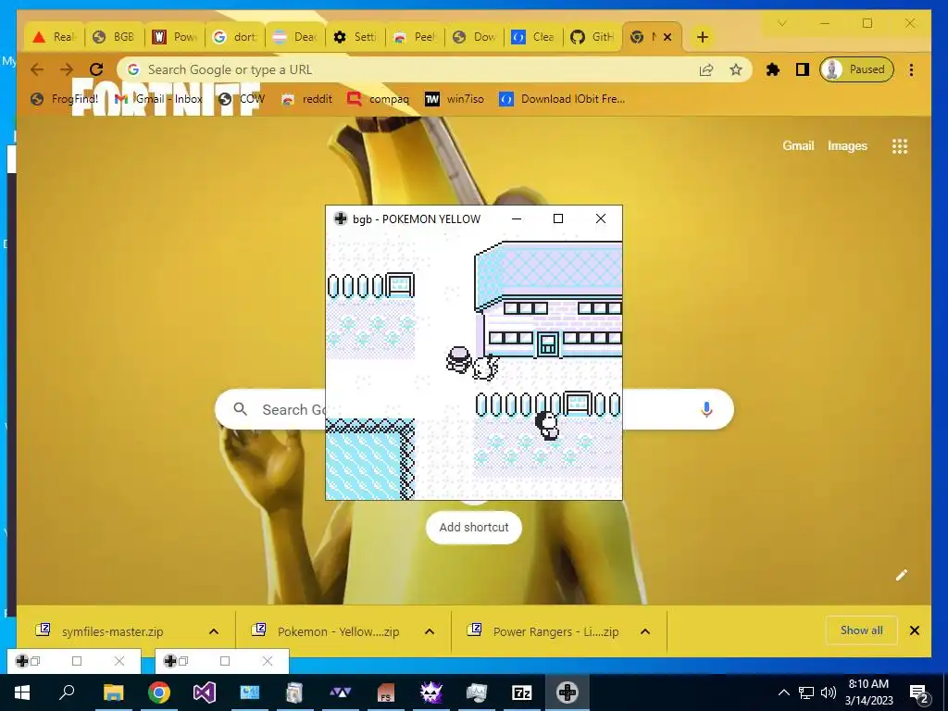Screen dimensions: 948x711
Task: Open Chrome from the taskbar
Action: (x=159, y=692)
